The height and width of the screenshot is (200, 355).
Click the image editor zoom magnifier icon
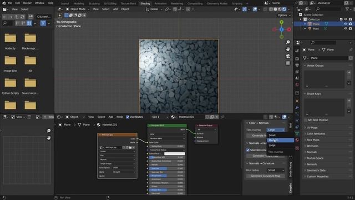coord(48,131)
